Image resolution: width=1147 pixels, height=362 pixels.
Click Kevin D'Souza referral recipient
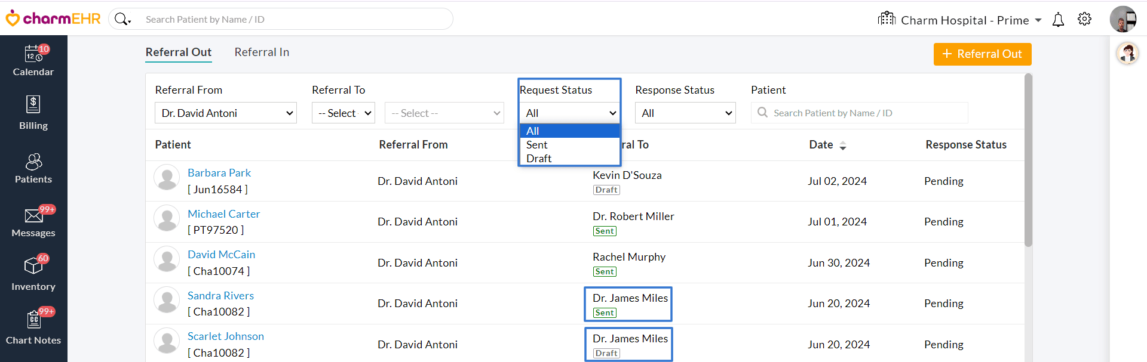tap(627, 175)
